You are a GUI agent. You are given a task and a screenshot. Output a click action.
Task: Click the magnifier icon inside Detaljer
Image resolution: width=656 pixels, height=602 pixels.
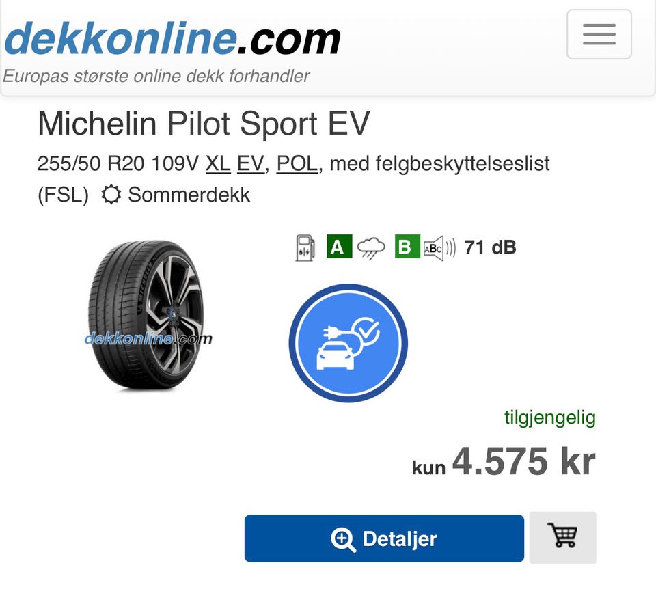click(343, 539)
